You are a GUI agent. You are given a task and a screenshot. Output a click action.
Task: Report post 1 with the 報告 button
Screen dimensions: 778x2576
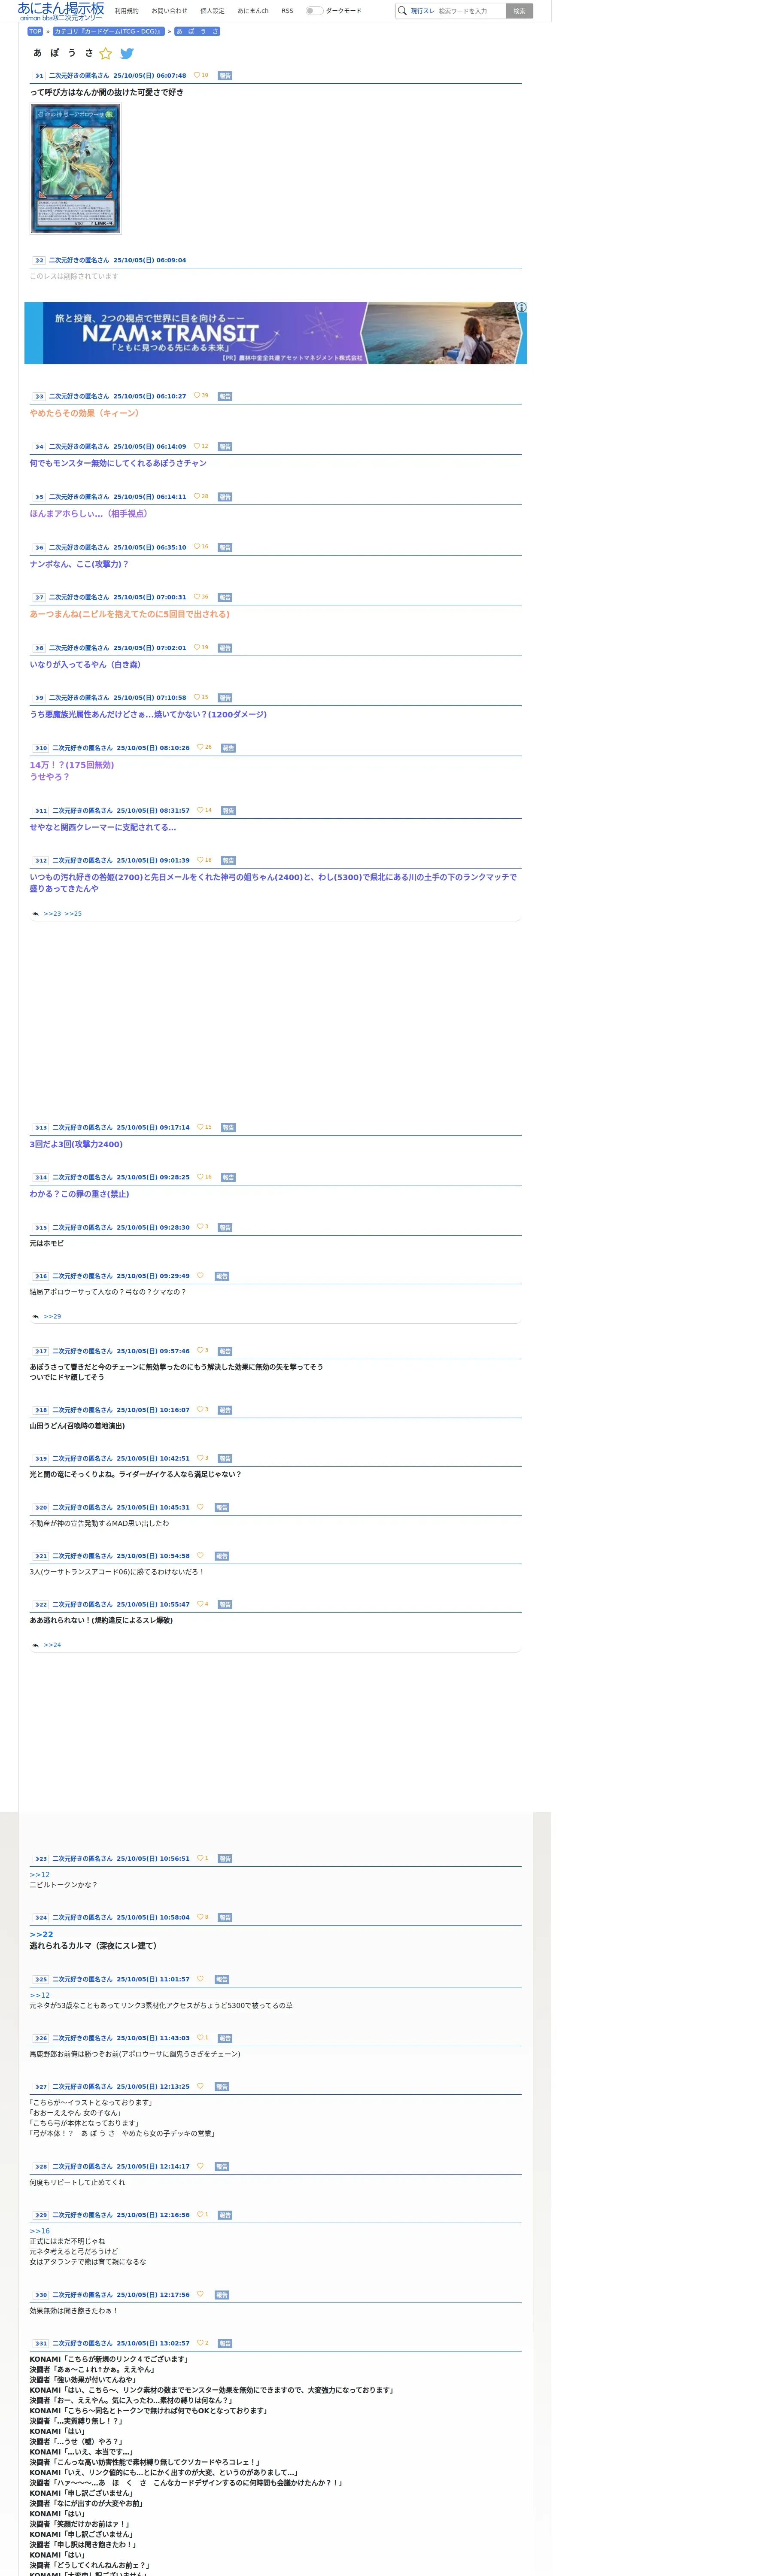[225, 76]
